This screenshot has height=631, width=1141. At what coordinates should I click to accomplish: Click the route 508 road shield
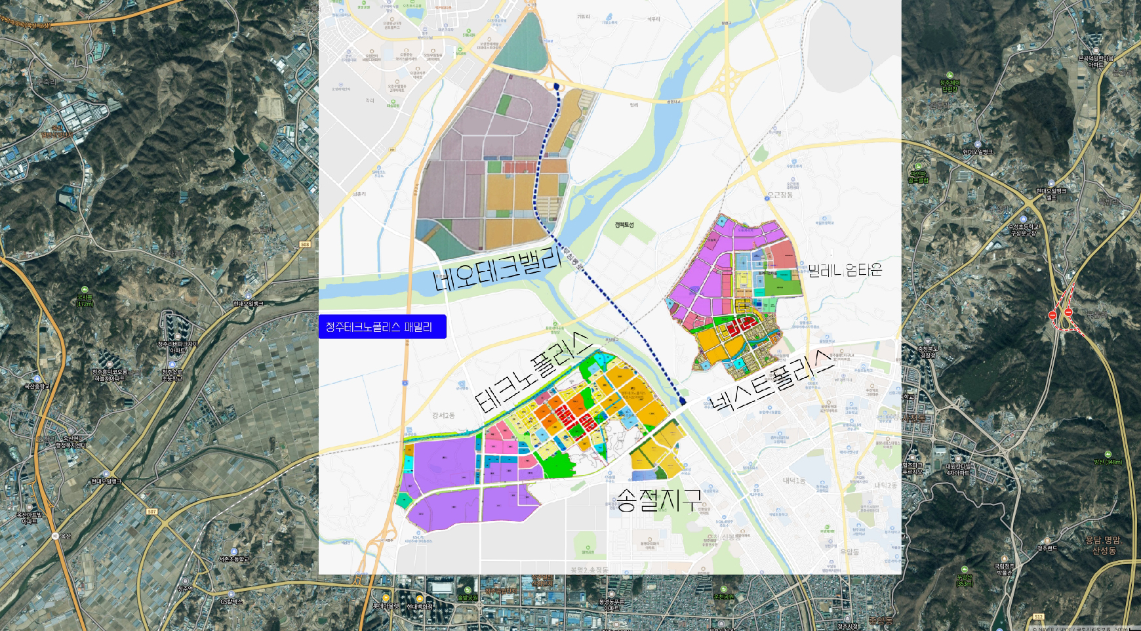tap(305, 245)
